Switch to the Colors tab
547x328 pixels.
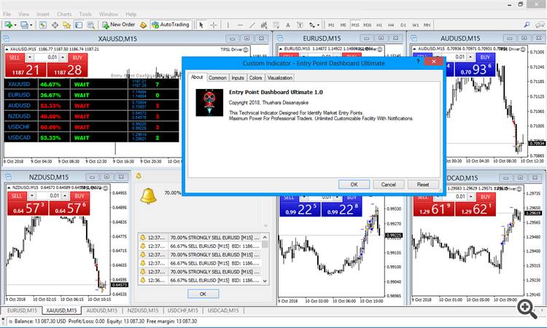tap(255, 78)
